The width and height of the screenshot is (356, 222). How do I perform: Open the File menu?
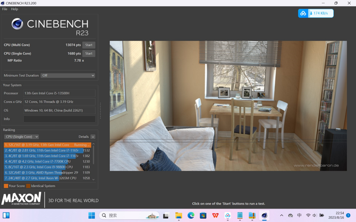pos(5,9)
